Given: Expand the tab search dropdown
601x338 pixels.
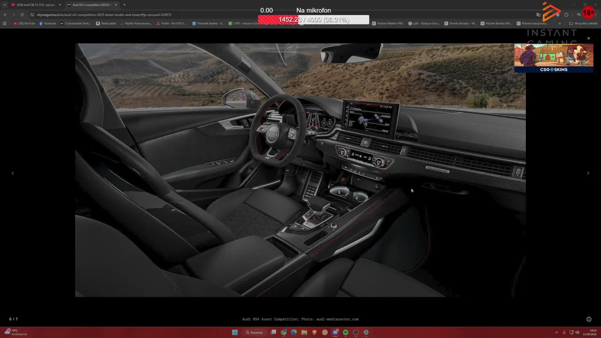Looking at the screenshot, I should point(5,5).
